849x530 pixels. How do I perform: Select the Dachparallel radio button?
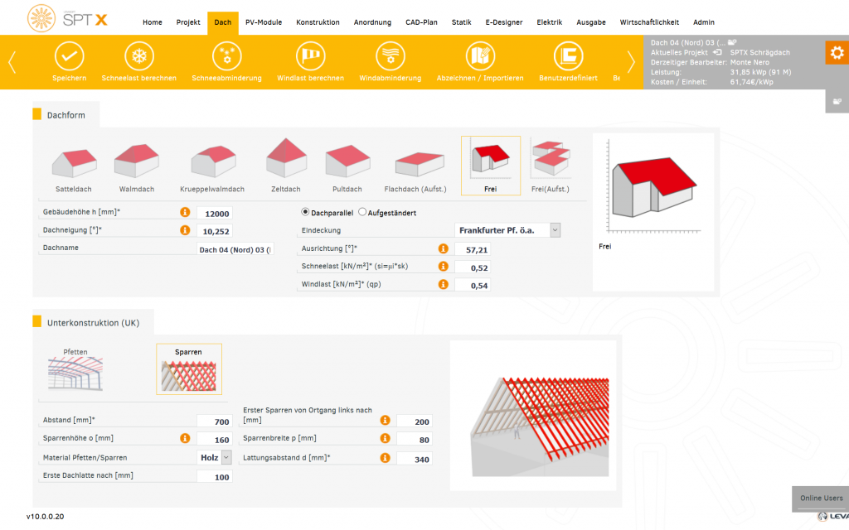[305, 213]
